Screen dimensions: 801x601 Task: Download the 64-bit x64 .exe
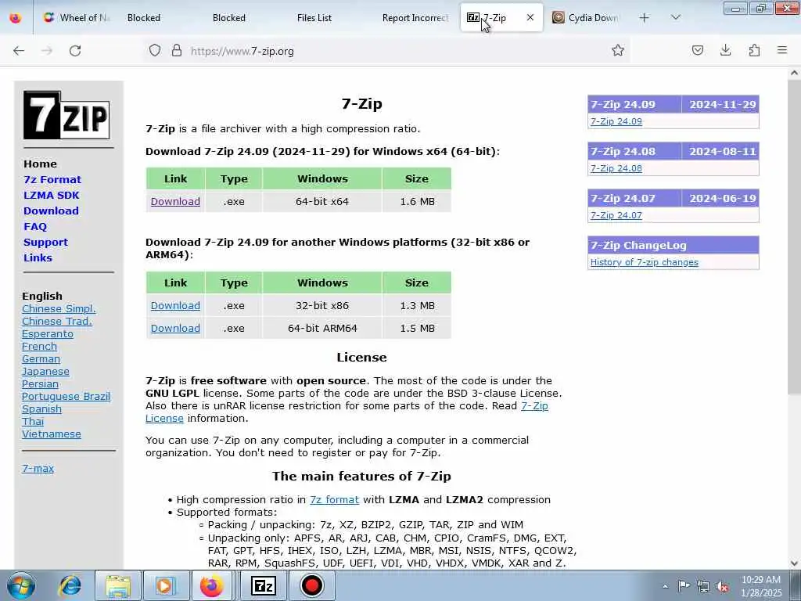(175, 201)
